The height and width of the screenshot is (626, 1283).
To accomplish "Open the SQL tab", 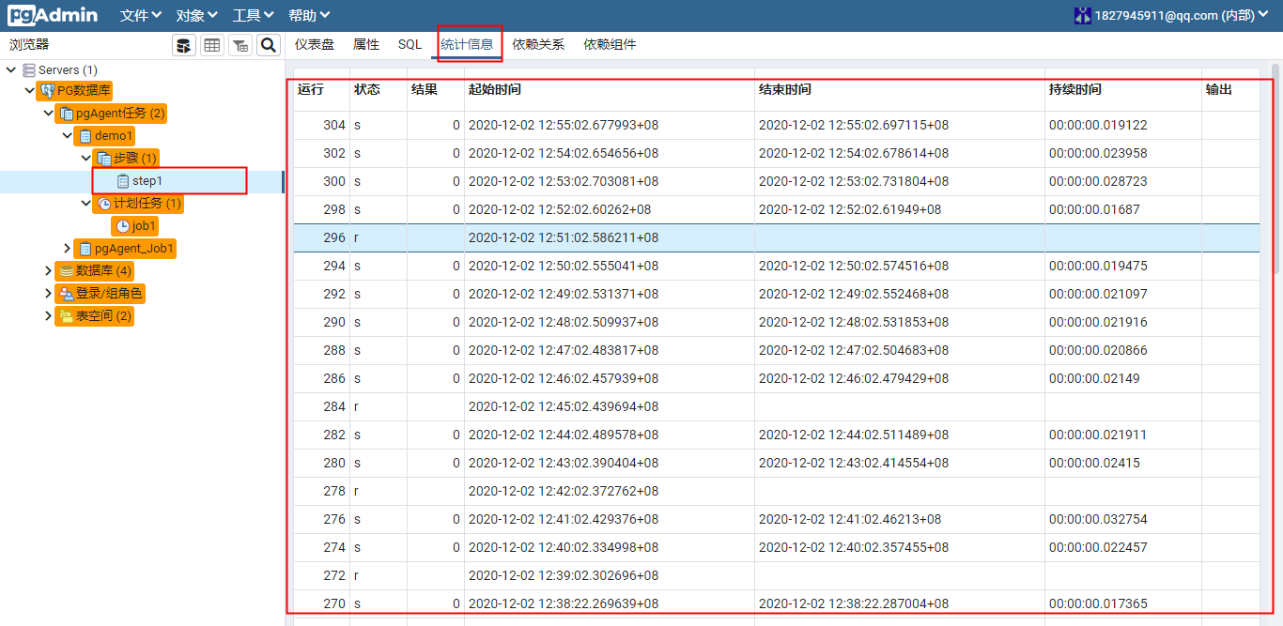I will coord(410,44).
